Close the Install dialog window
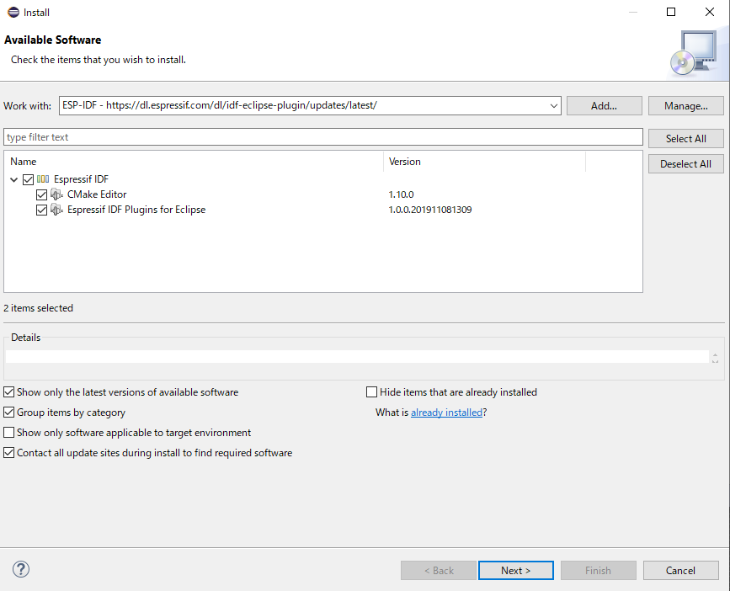Screen dimensions: 730x591 click(710, 12)
